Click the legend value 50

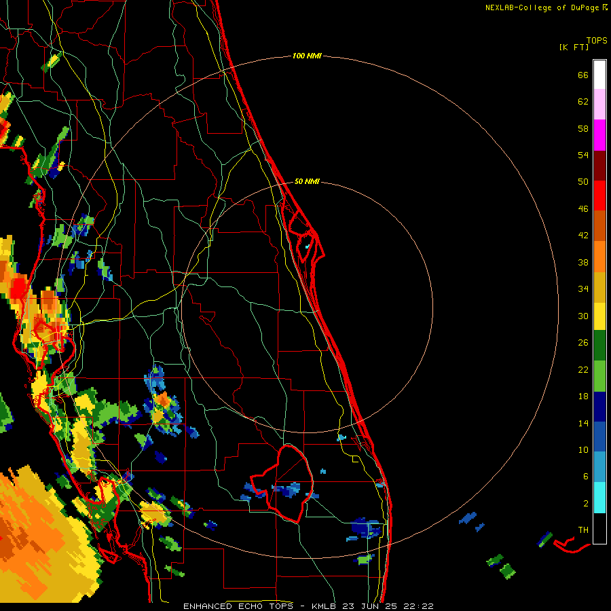(x=583, y=181)
